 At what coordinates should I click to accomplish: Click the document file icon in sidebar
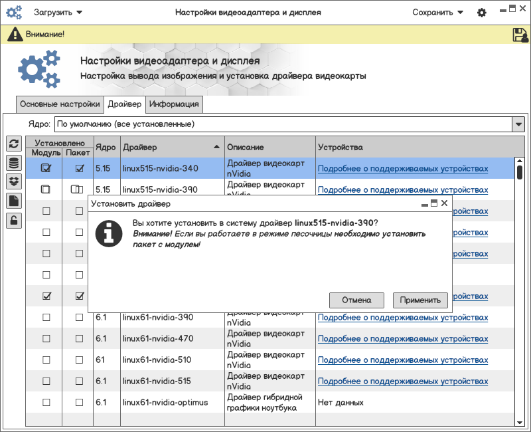[13, 201]
